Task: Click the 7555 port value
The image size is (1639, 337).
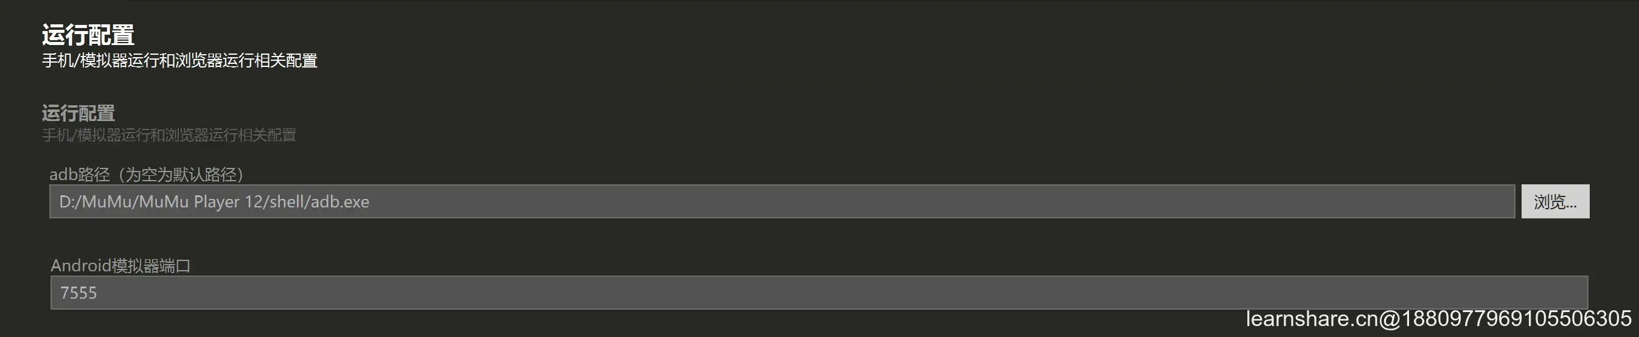Action: click(78, 293)
